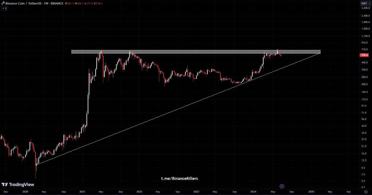Select the gray resistance zone rectangle

tap(196, 52)
